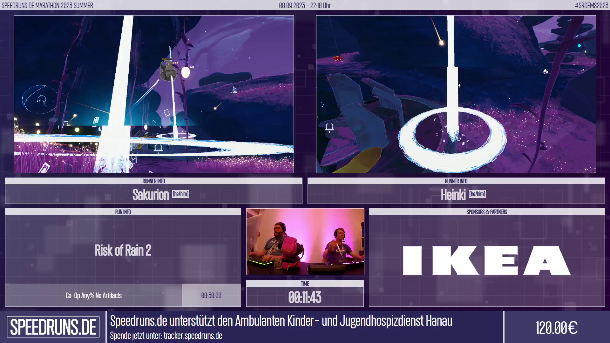
Task: Click the 00:30:00 estimate time box
Action: click(x=211, y=296)
